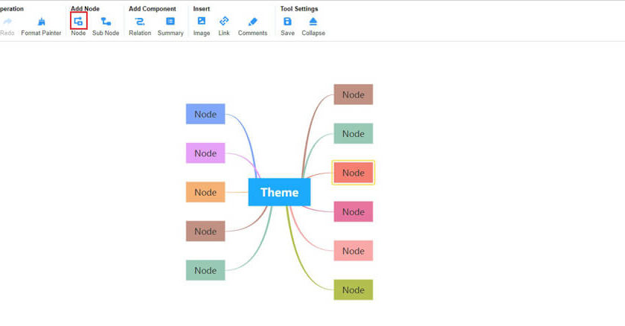Click the orange Node box
The height and width of the screenshot is (326, 625).
205,192
